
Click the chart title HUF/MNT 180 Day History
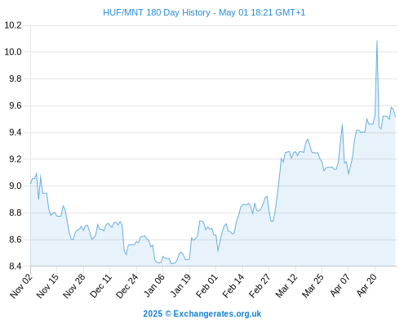(x=157, y=12)
